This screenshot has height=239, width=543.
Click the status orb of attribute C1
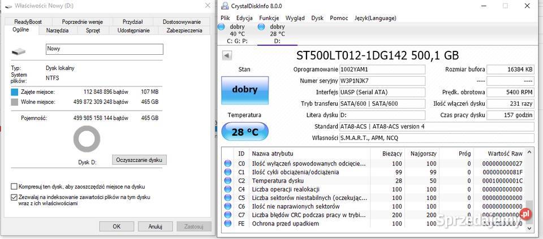tap(227, 172)
